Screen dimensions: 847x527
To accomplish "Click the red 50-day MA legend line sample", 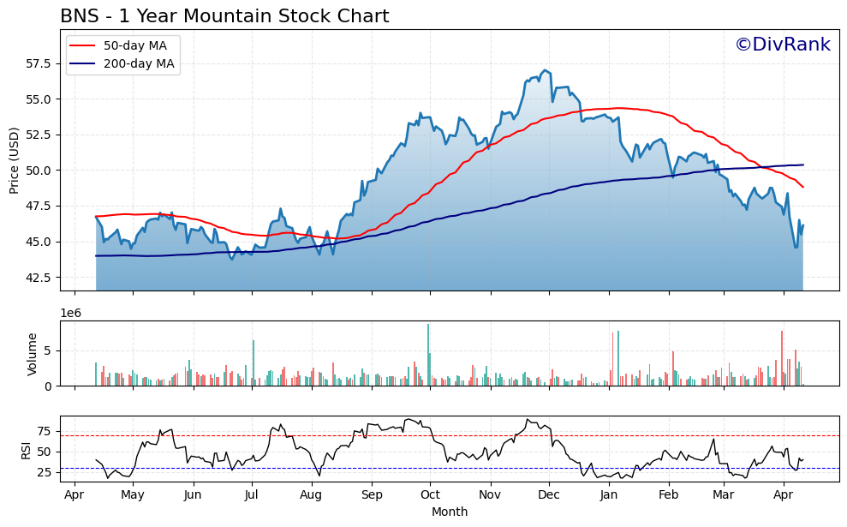I will [x=83, y=46].
